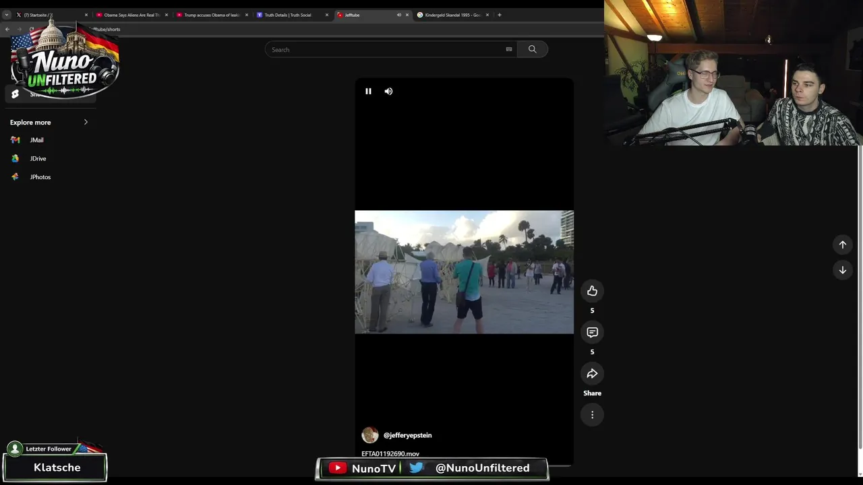The width and height of the screenshot is (863, 485).
Task: Click the page vertical scrollbar
Action: click(860, 296)
